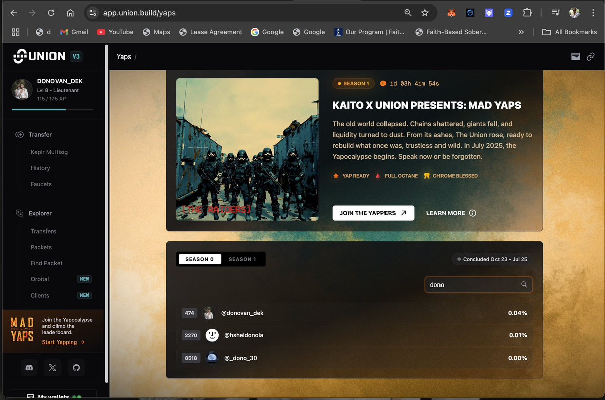The width and height of the screenshot is (605, 400).
Task: Open the @_dono_30 leaderboard row
Action: 354,358
